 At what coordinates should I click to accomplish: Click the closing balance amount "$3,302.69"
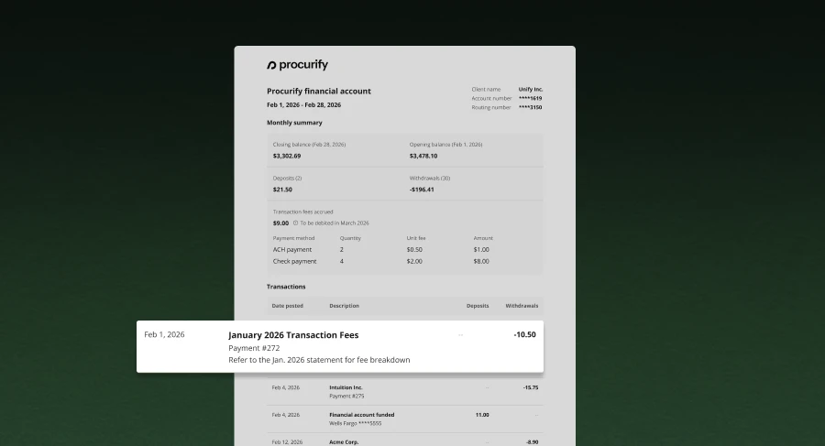tap(287, 156)
